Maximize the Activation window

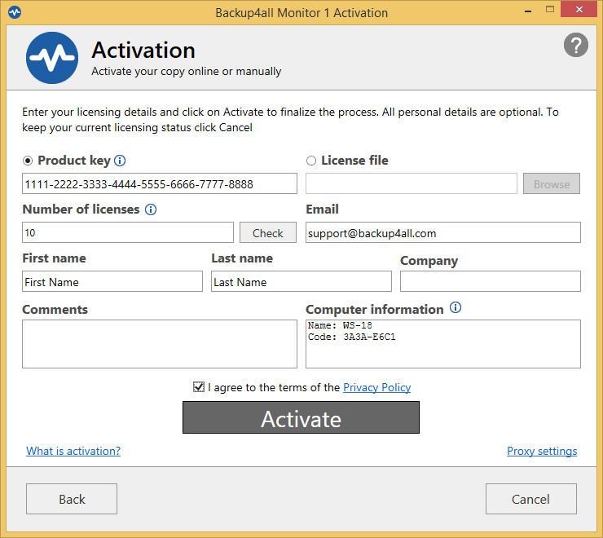click(550, 10)
